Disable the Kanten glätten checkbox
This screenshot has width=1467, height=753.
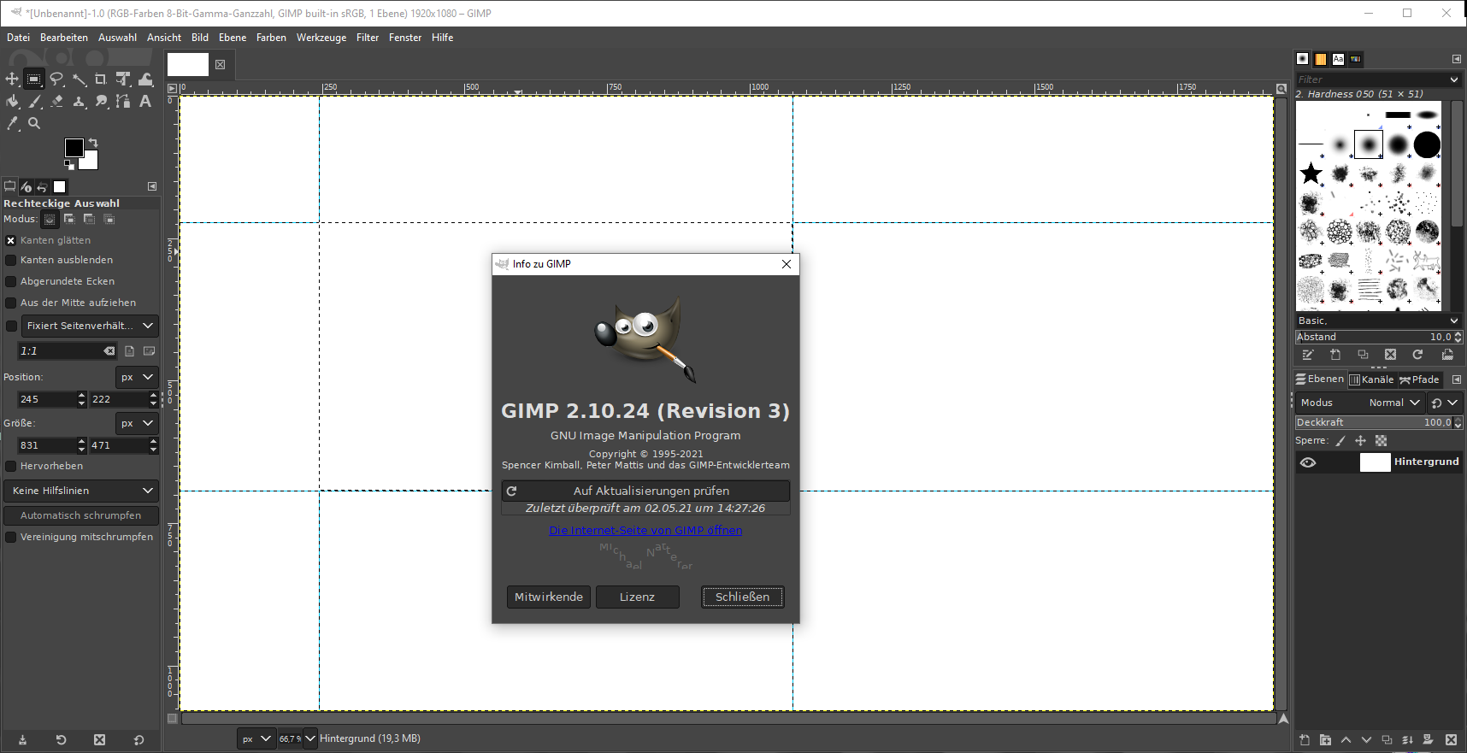pyautogui.click(x=11, y=241)
